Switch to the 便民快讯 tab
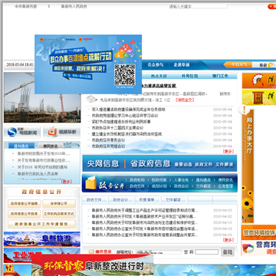The image size is (276, 276). 51,146
